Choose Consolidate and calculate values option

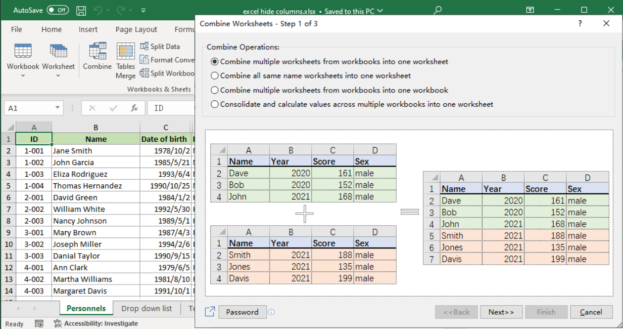click(x=215, y=104)
